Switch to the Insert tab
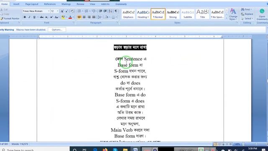This screenshot has height=151, width=268. click(x=16, y=4)
